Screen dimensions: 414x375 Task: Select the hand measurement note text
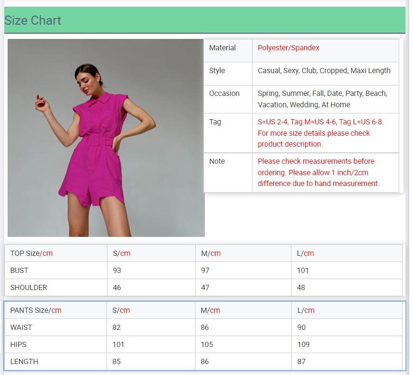(318, 172)
